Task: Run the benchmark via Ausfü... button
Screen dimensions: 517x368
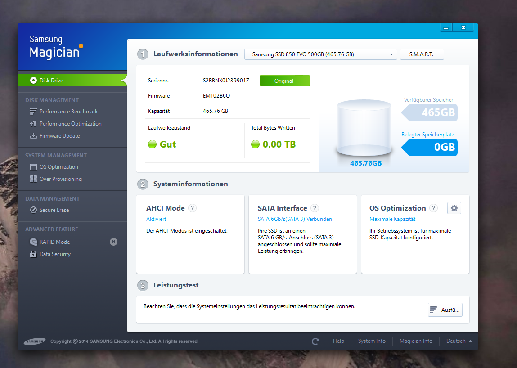Action: click(445, 310)
